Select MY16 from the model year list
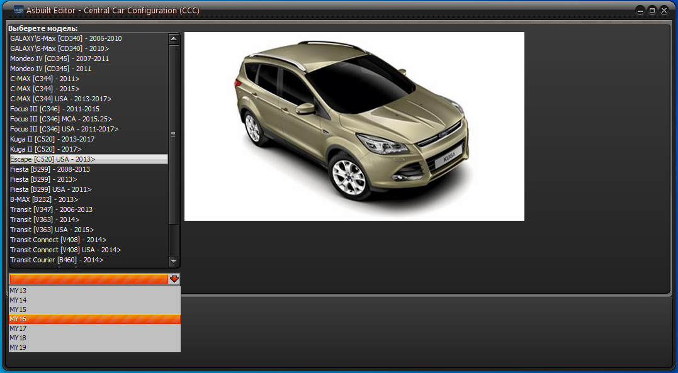Viewport: 678px width, 373px height. [94, 319]
